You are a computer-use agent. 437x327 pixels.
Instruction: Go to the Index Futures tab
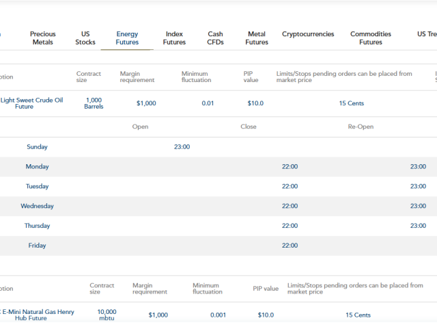click(174, 38)
